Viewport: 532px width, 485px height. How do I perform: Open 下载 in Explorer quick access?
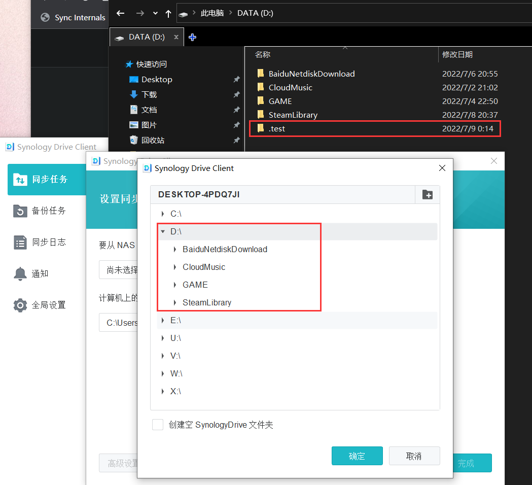click(x=143, y=95)
